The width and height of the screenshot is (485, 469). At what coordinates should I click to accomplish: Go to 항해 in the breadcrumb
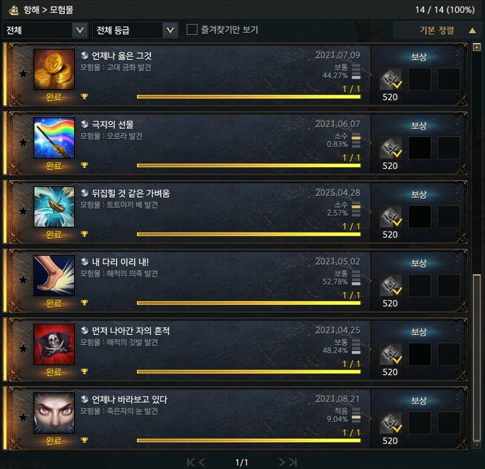tap(32, 10)
